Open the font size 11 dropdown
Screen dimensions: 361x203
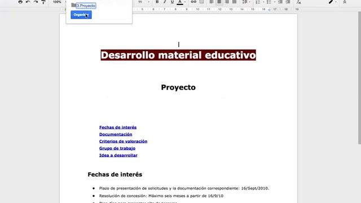coord(144,2)
